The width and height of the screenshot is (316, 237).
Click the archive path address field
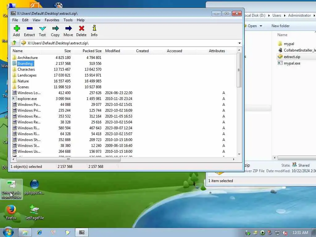pos(129,43)
